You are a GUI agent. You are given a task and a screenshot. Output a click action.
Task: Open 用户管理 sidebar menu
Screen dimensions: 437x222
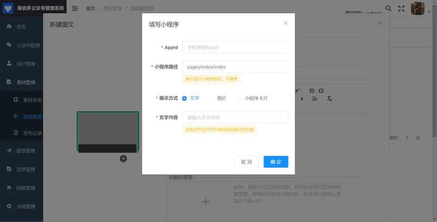pyautogui.click(x=21, y=64)
